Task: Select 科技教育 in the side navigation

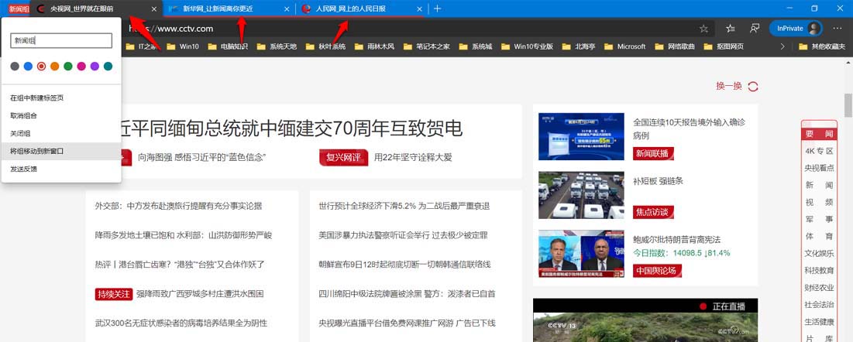Action: pos(819,270)
